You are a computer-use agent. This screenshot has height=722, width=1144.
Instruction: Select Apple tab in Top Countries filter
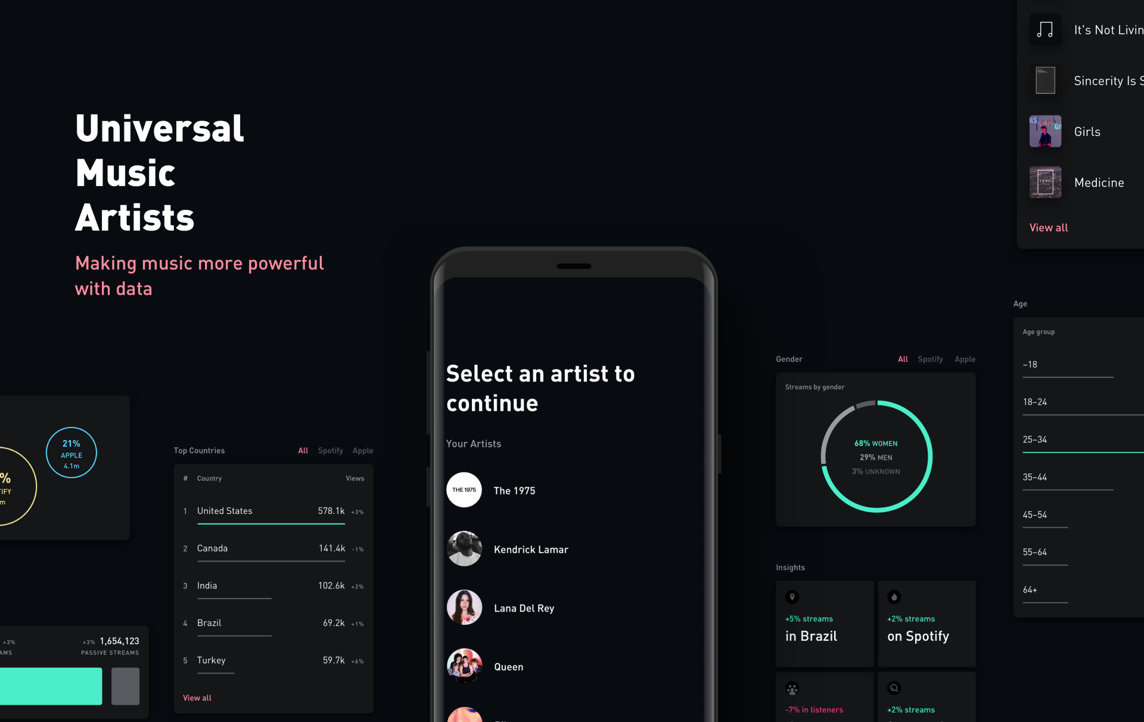pos(362,449)
